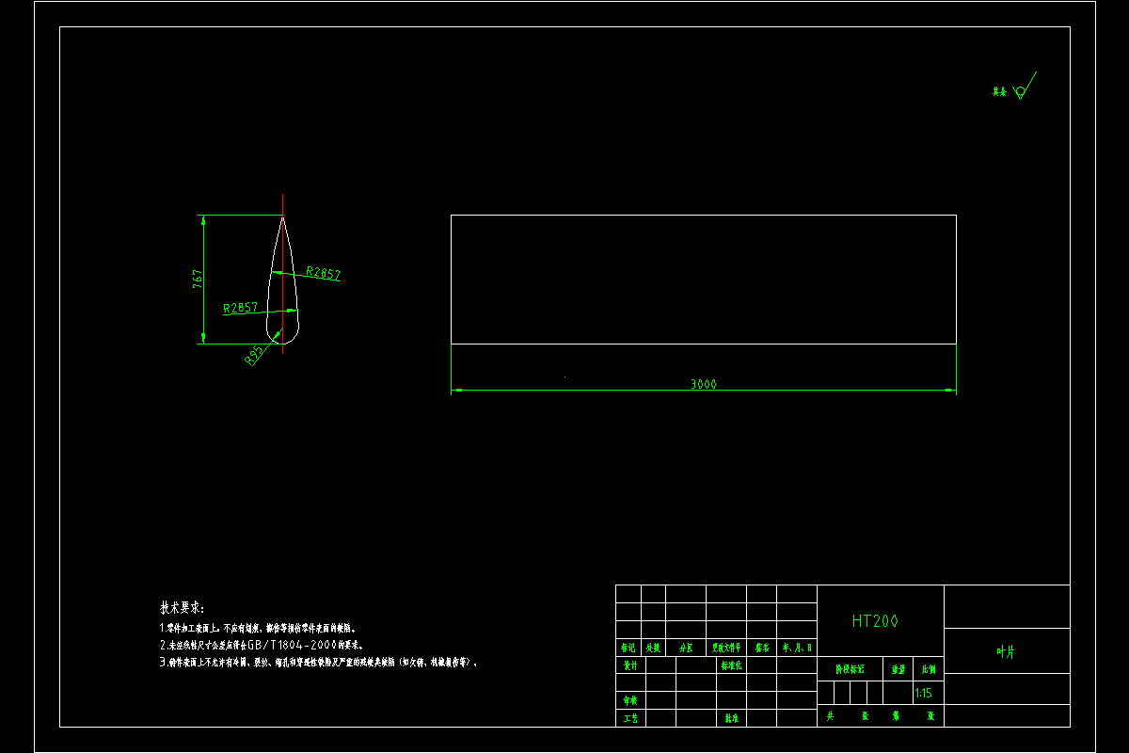This screenshot has height=753, width=1129.
Task: Click the 叶片 part name in title block
Action: (x=1006, y=651)
